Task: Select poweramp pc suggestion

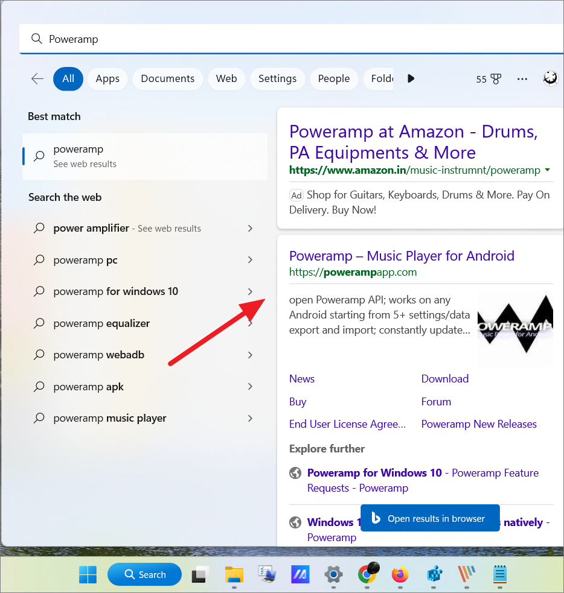Action: point(86,260)
